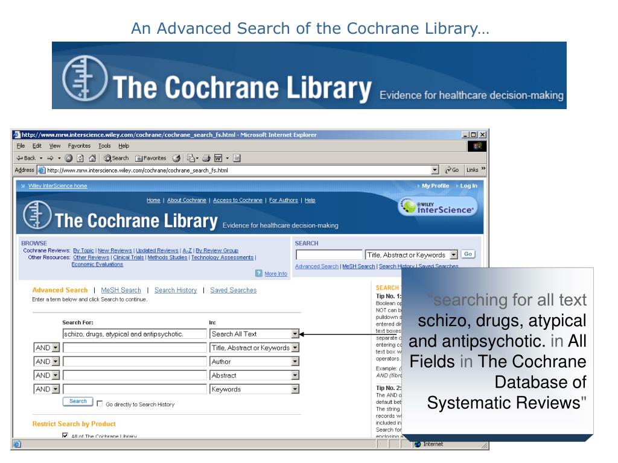Viewport: 618px width, 463px height.
Task: Open the Abstract field dropdown
Action: [x=295, y=375]
